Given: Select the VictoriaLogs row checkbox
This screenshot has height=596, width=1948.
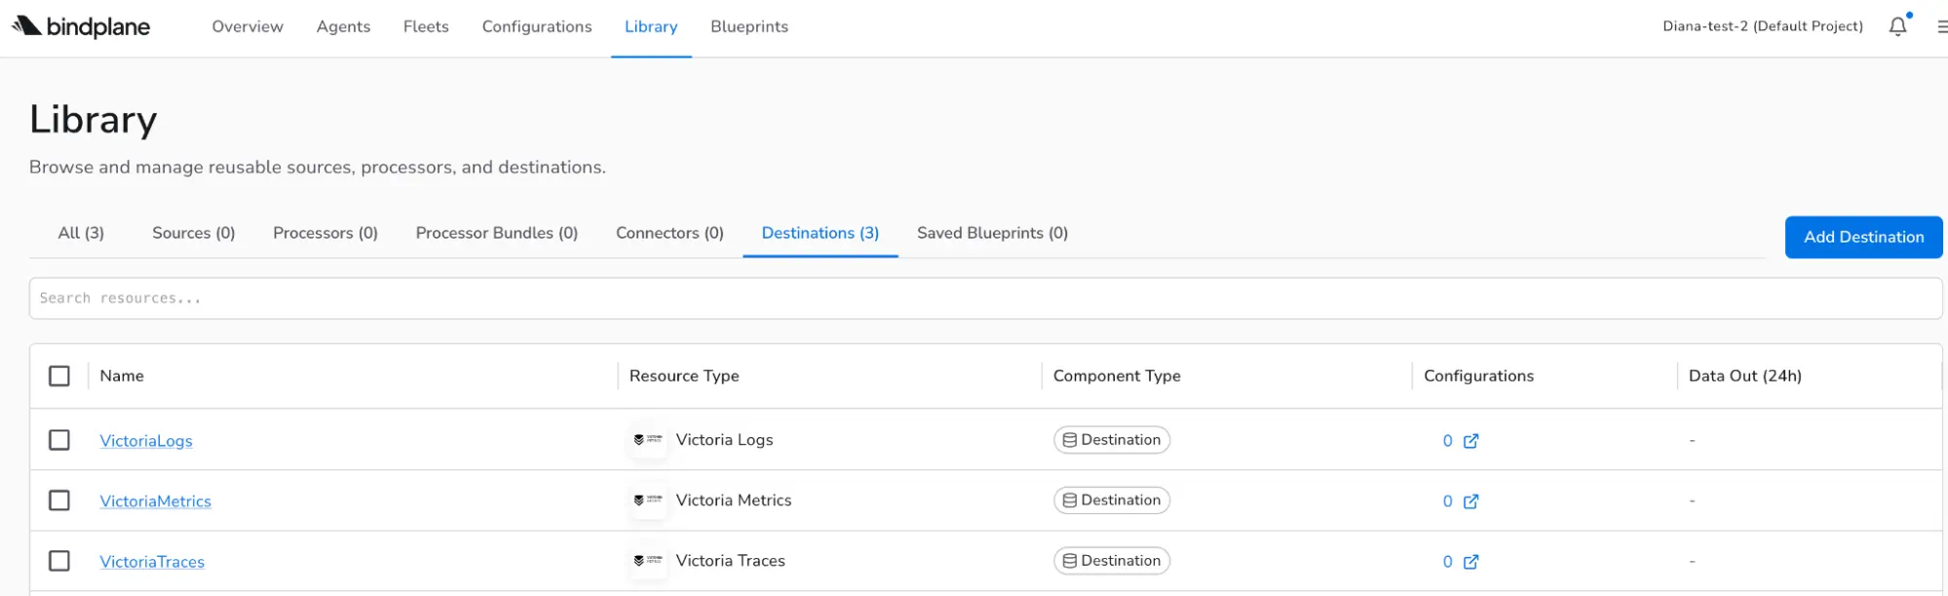Looking at the screenshot, I should click(x=59, y=440).
